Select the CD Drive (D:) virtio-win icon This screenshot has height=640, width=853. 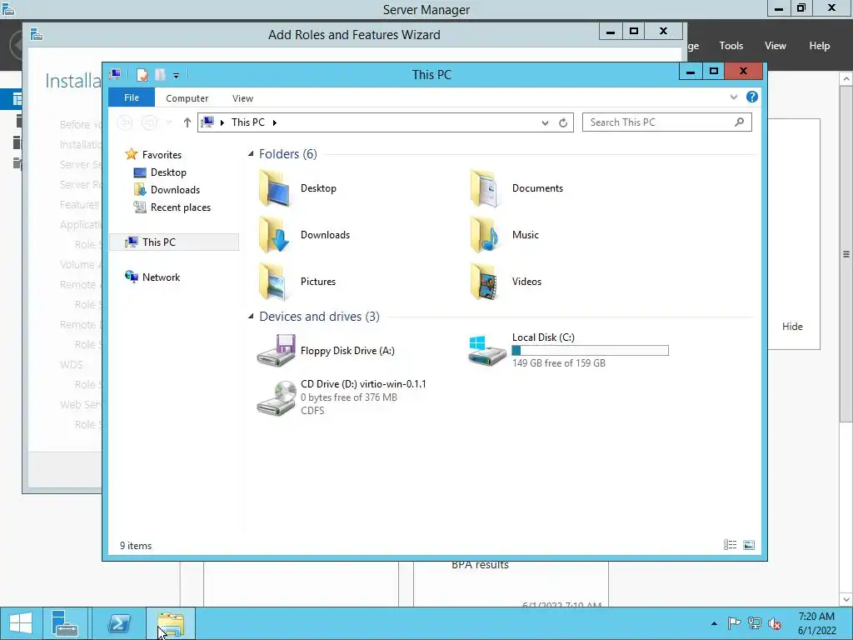click(x=277, y=397)
